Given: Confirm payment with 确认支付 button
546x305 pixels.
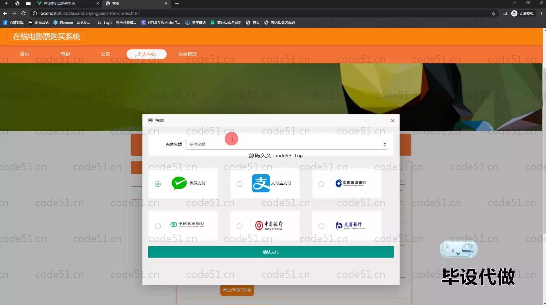Looking at the screenshot, I should pos(271,252).
